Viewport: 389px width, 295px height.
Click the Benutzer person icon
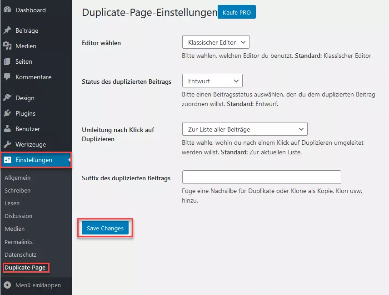coord(7,129)
